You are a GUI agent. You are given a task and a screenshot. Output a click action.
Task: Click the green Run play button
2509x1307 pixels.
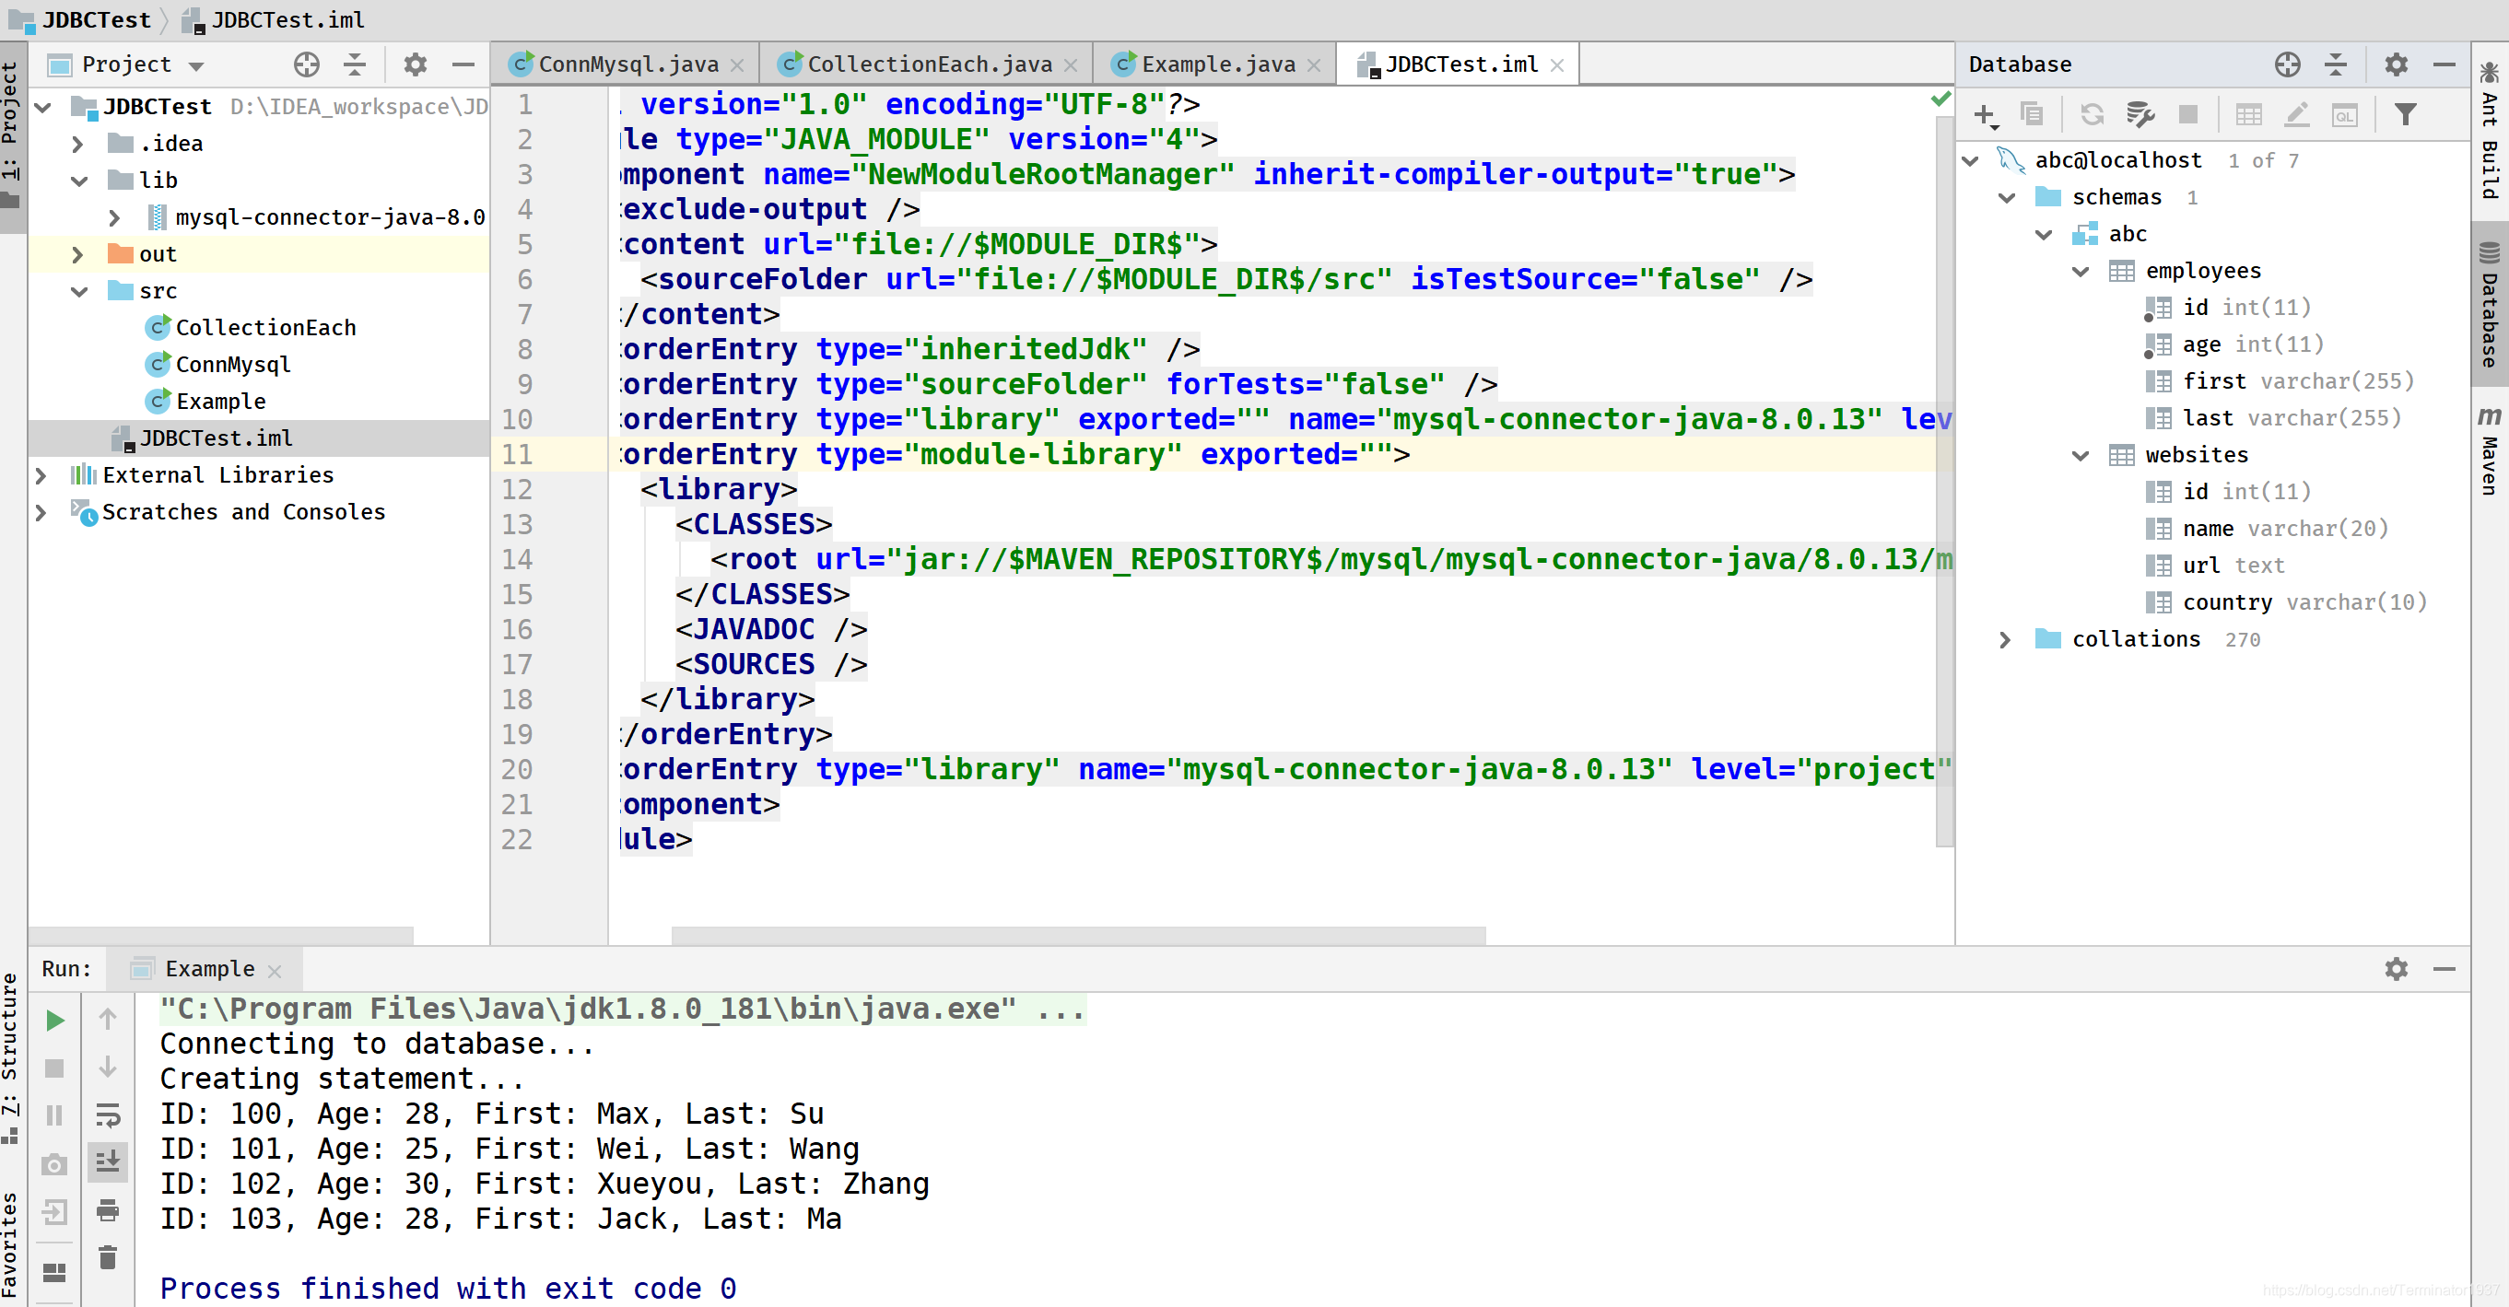[x=54, y=1020]
